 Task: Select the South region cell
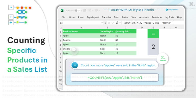[107, 40]
